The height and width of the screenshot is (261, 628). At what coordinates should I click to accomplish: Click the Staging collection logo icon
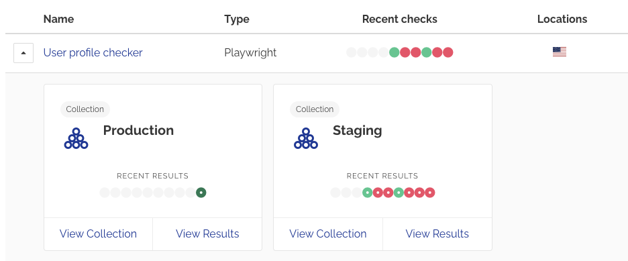pos(305,138)
